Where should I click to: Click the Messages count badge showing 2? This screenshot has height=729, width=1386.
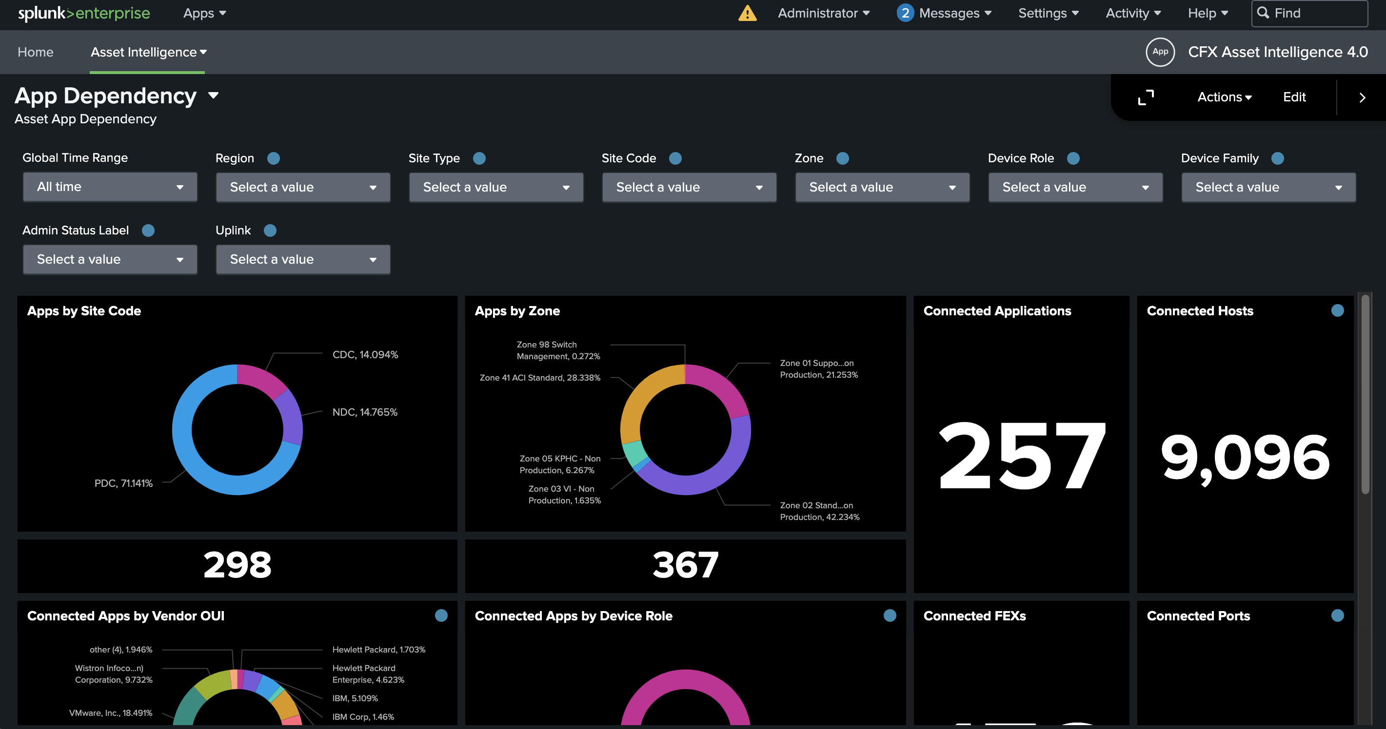pyautogui.click(x=905, y=13)
